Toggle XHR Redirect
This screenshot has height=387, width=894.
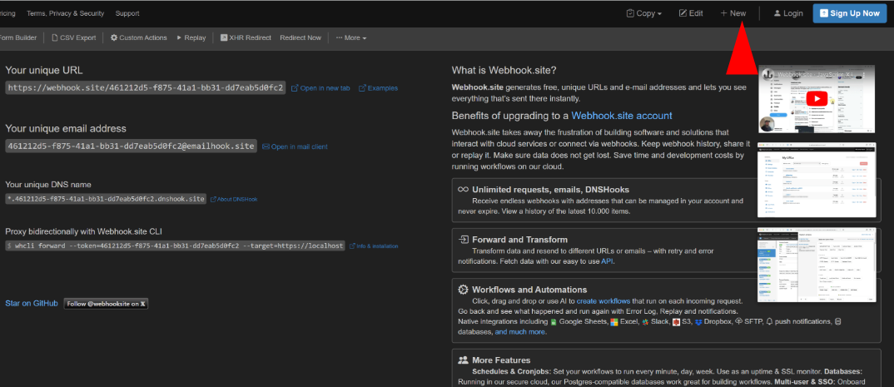coord(245,37)
